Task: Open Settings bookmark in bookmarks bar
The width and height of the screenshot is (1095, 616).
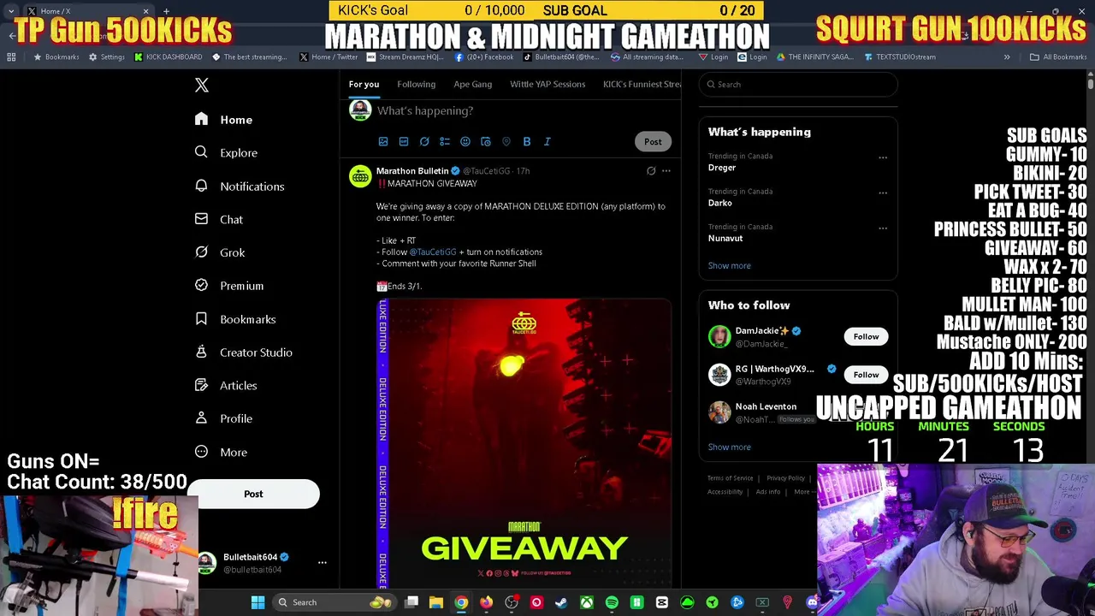Action: point(107,57)
